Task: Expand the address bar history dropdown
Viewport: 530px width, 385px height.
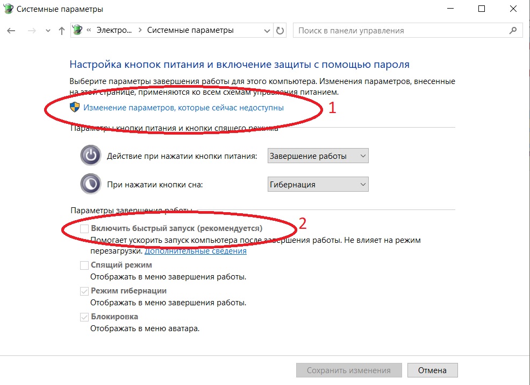Action: (x=267, y=31)
